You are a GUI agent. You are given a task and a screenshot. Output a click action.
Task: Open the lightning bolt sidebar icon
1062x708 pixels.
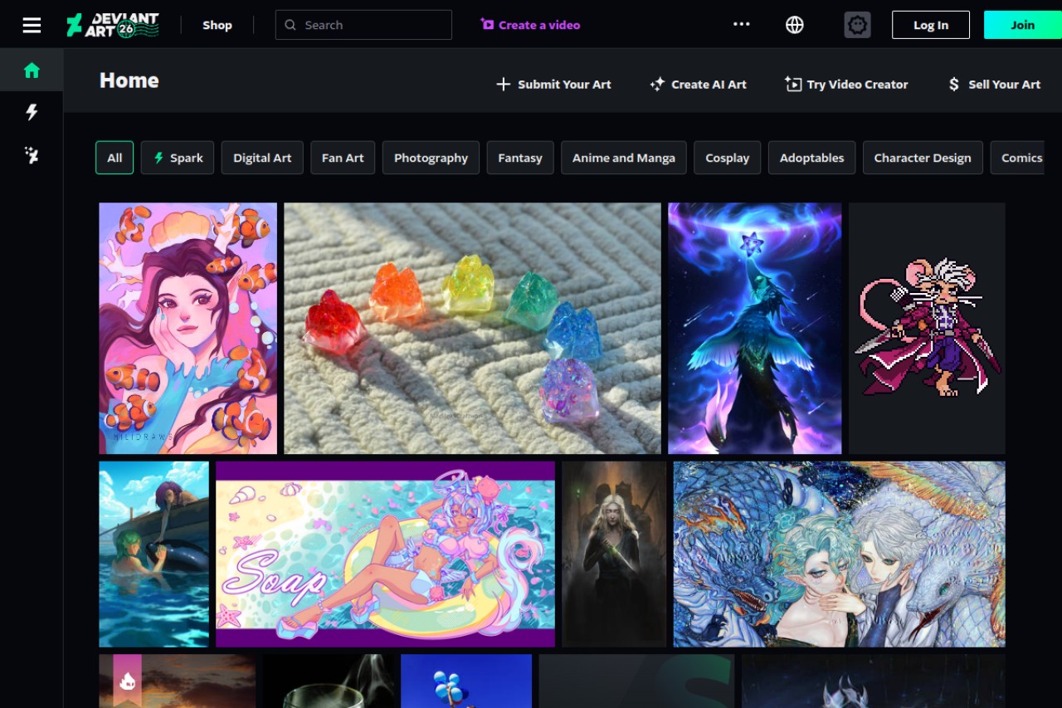tap(32, 112)
